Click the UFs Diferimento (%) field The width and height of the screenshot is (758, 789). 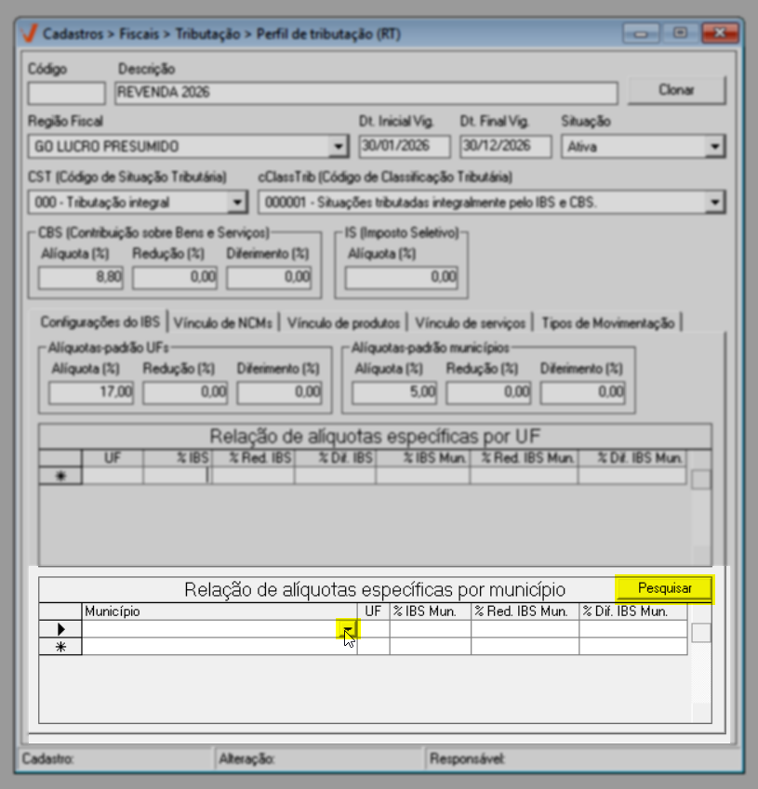(279, 392)
